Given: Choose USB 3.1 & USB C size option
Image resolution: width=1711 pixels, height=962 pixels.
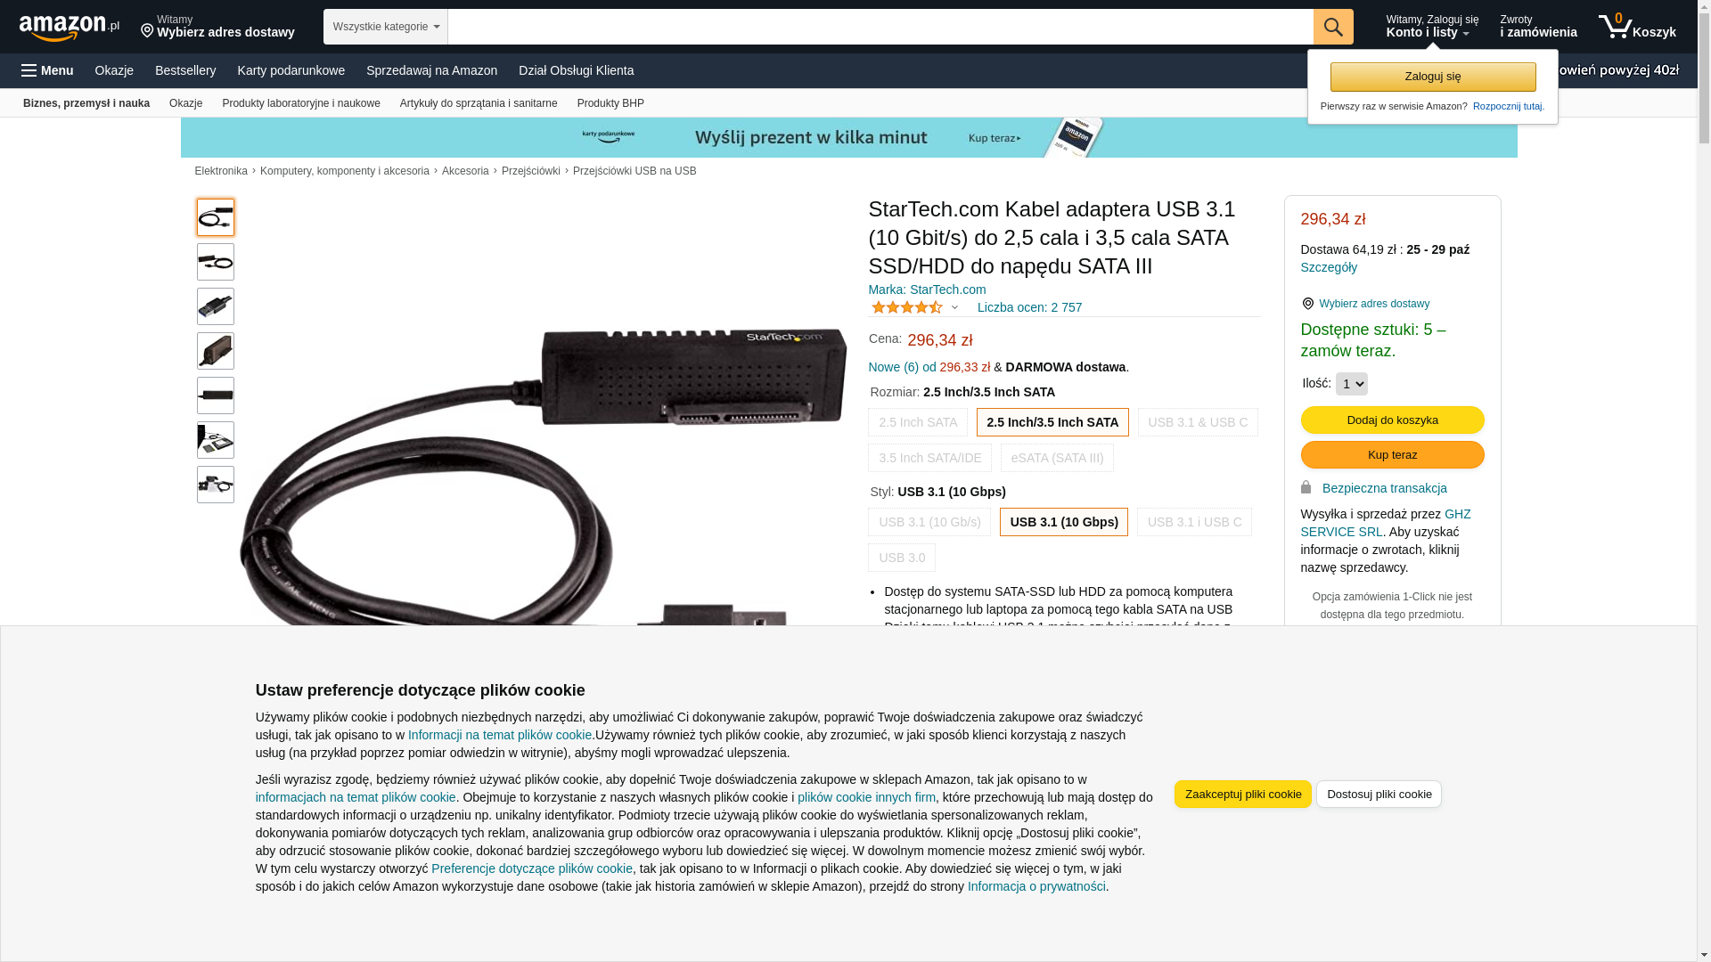Looking at the screenshot, I should pyautogui.click(x=1198, y=422).
